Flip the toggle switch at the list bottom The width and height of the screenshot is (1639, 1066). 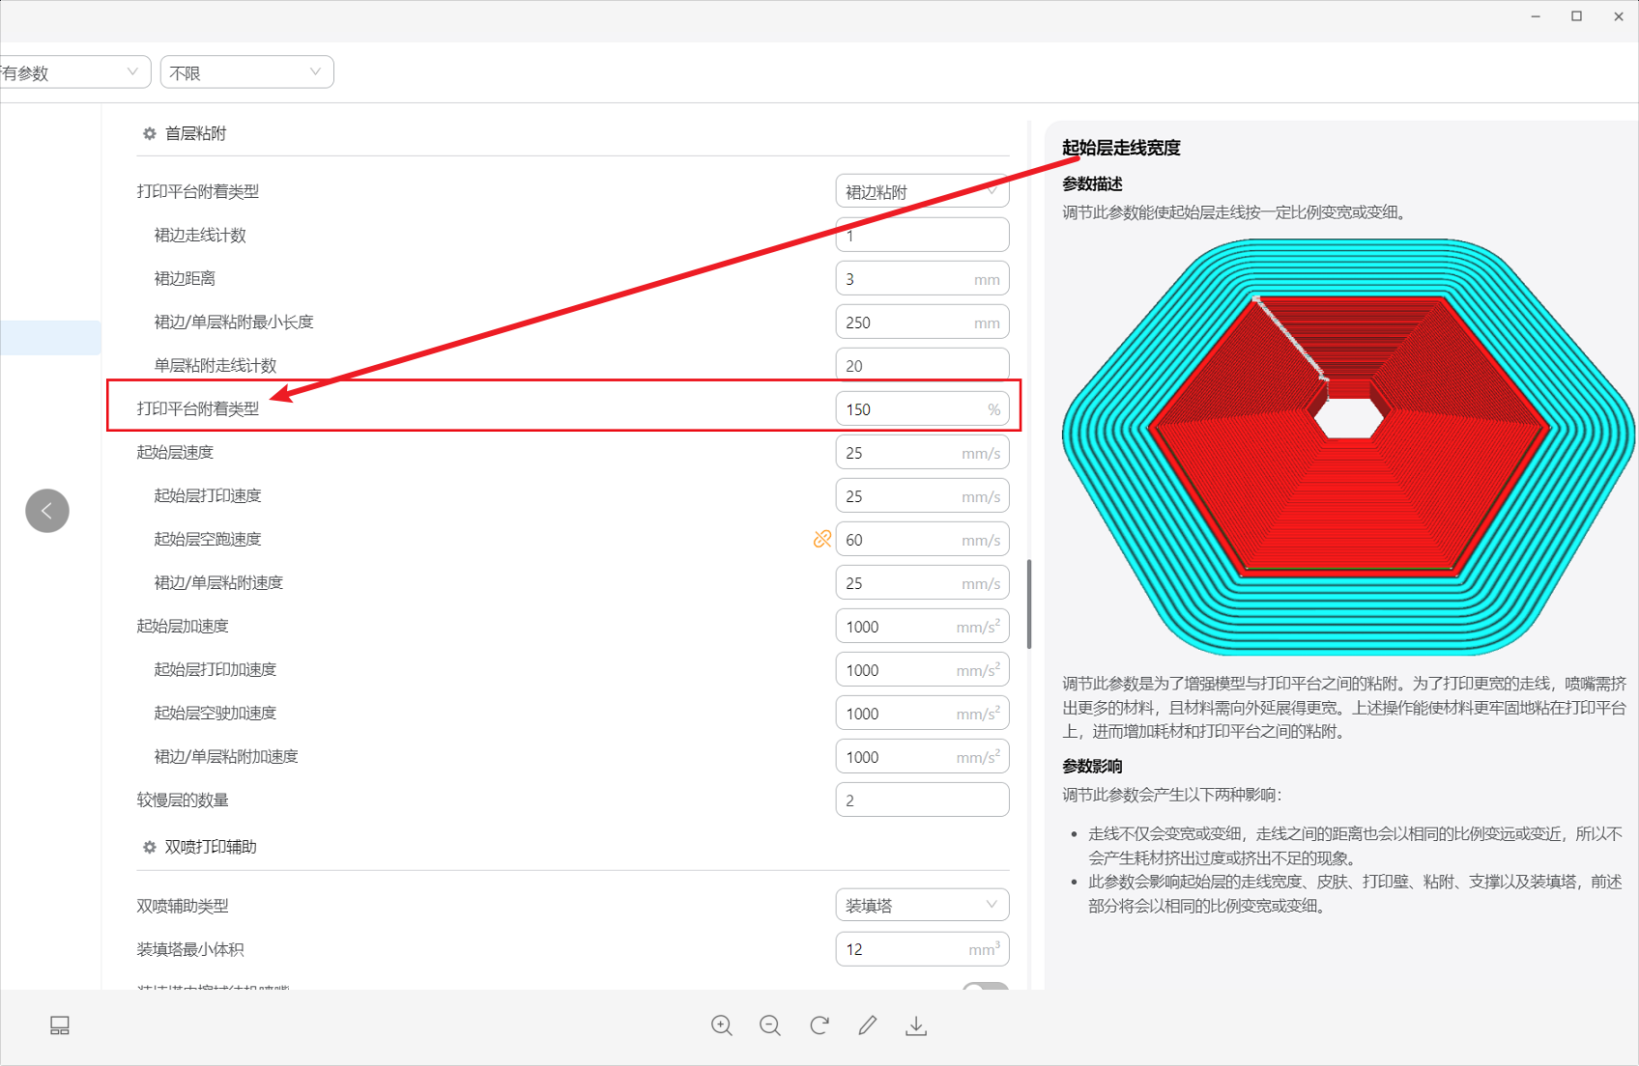tap(986, 992)
